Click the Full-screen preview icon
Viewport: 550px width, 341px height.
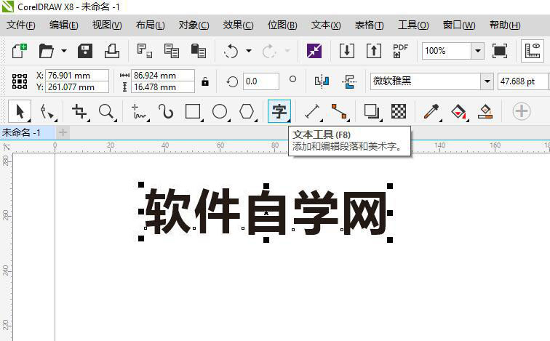point(500,51)
